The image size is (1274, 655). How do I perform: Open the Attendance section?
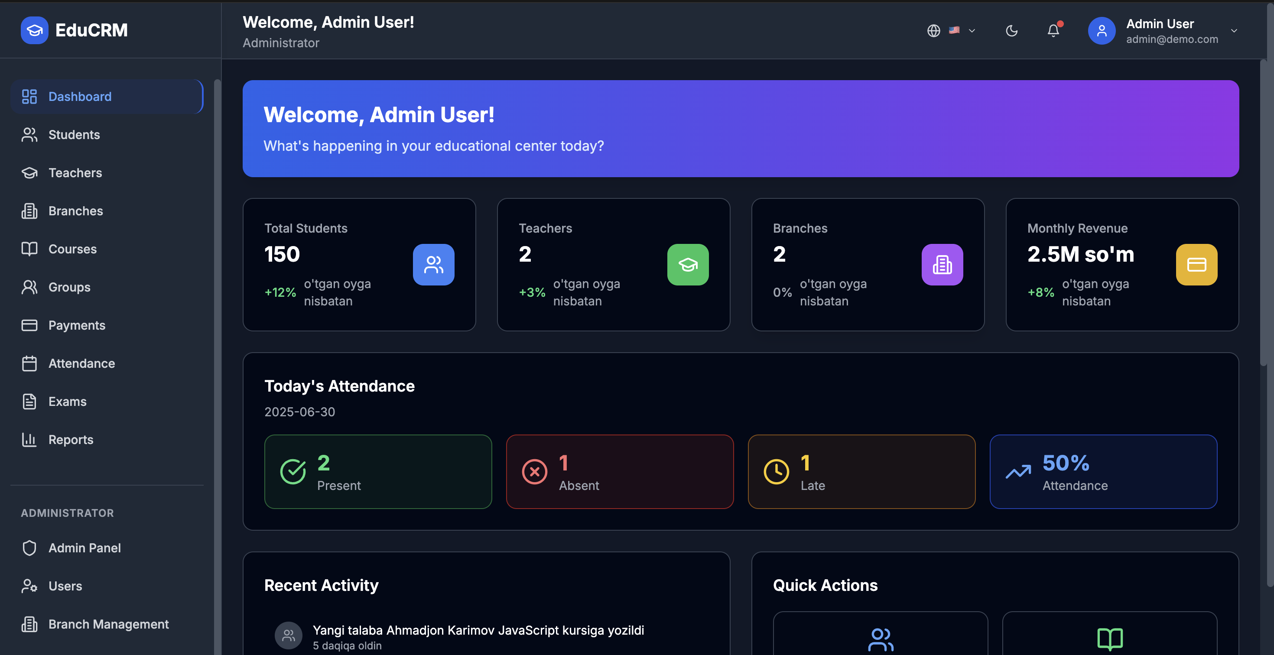(81, 363)
